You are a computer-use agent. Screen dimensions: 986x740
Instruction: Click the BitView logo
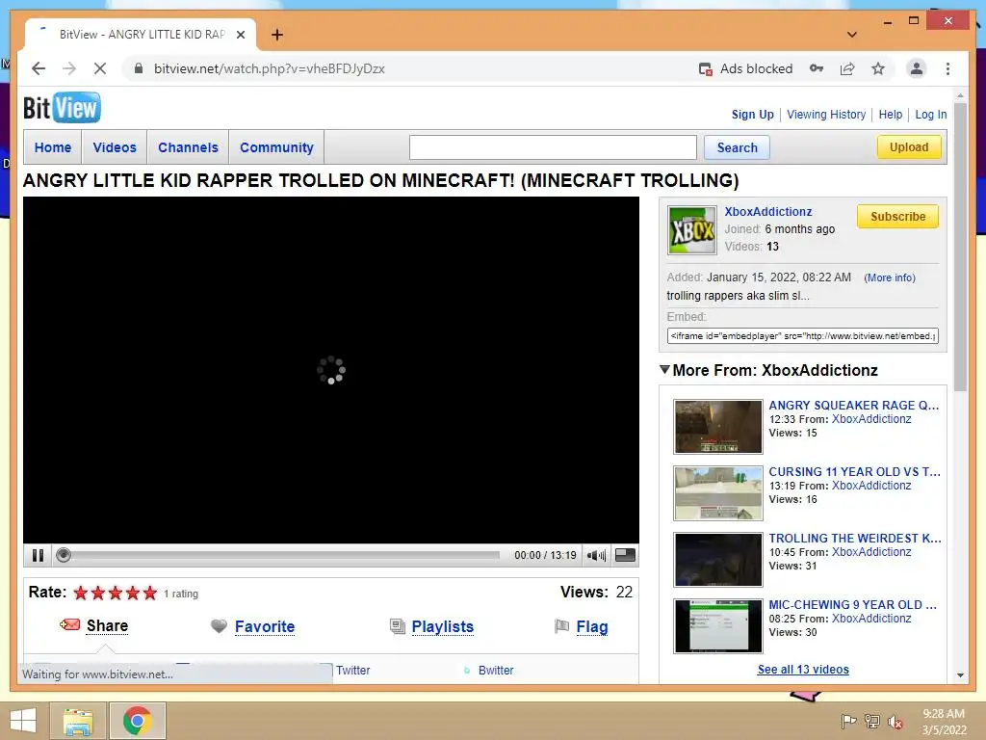(62, 108)
